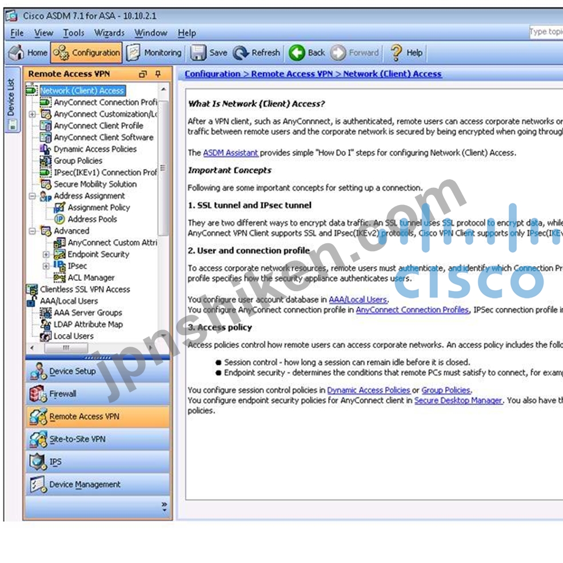This screenshot has height=563, width=563.
Task: Open the Wizards menu
Action: pos(109,33)
